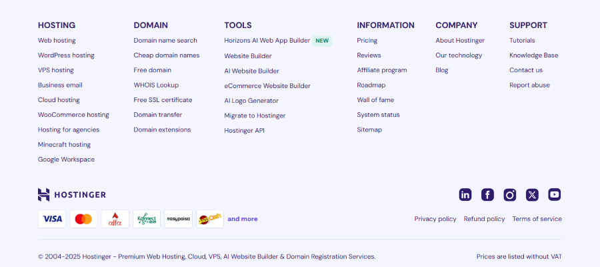Open Knowledge Base link
The image size is (600, 267).
coord(534,55)
